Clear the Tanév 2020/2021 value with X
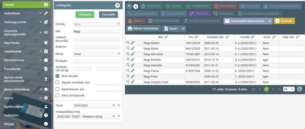This screenshot has height=129, width=305. click(x=113, y=105)
